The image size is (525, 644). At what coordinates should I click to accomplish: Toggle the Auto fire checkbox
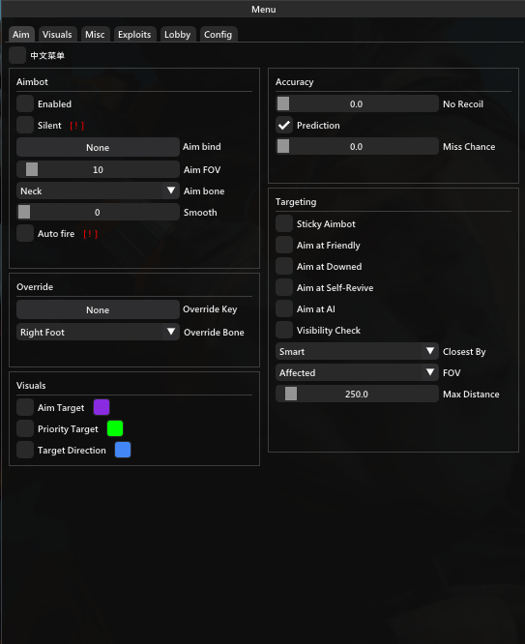tap(25, 233)
